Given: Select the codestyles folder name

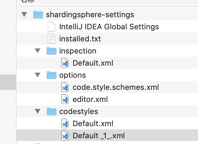Looking at the screenshot, I should [x=79, y=112].
